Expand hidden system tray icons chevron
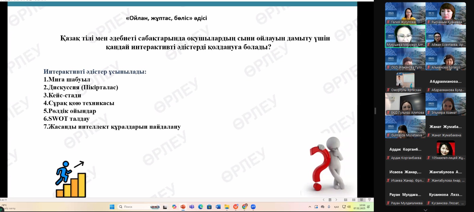Image resolution: width=474 pixels, height=212 pixels. [310, 207]
